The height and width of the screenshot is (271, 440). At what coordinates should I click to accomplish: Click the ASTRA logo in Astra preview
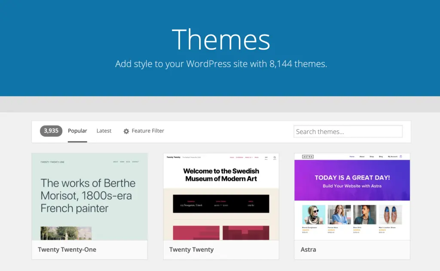(308, 157)
